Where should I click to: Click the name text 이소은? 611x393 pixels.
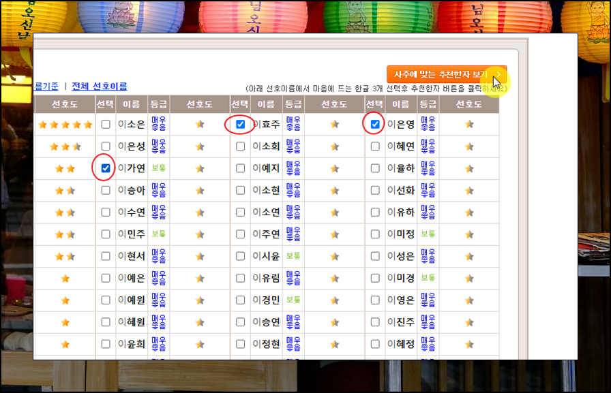tap(132, 124)
